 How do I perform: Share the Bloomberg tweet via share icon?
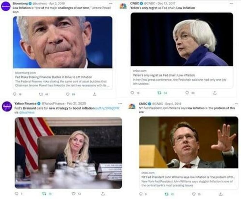95,94
